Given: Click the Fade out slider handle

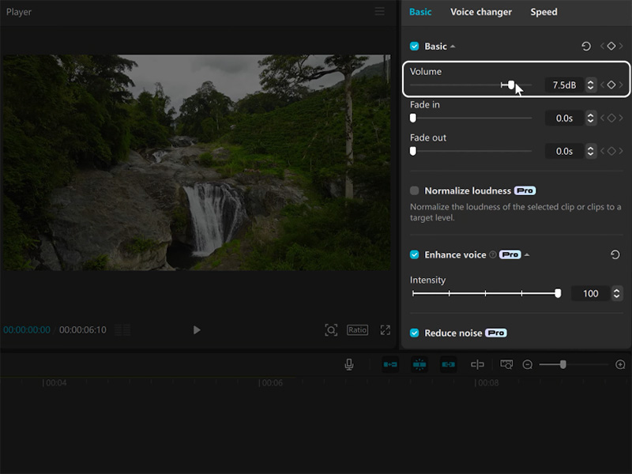Looking at the screenshot, I should click(x=412, y=151).
